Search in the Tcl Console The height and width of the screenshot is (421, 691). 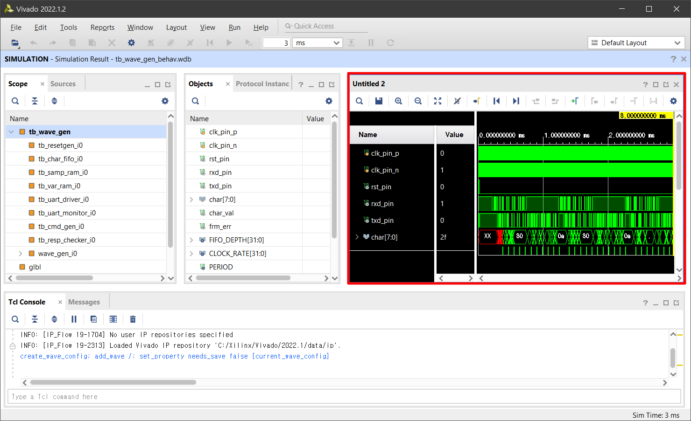tap(15, 319)
